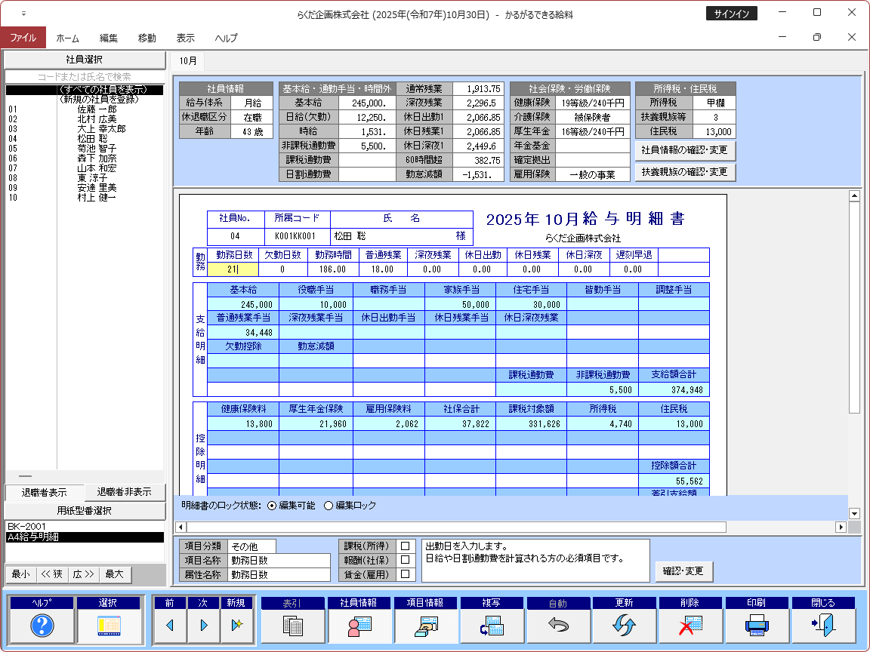Click the 削除 delete icon
This screenshot has height=652, width=870.
point(690,626)
